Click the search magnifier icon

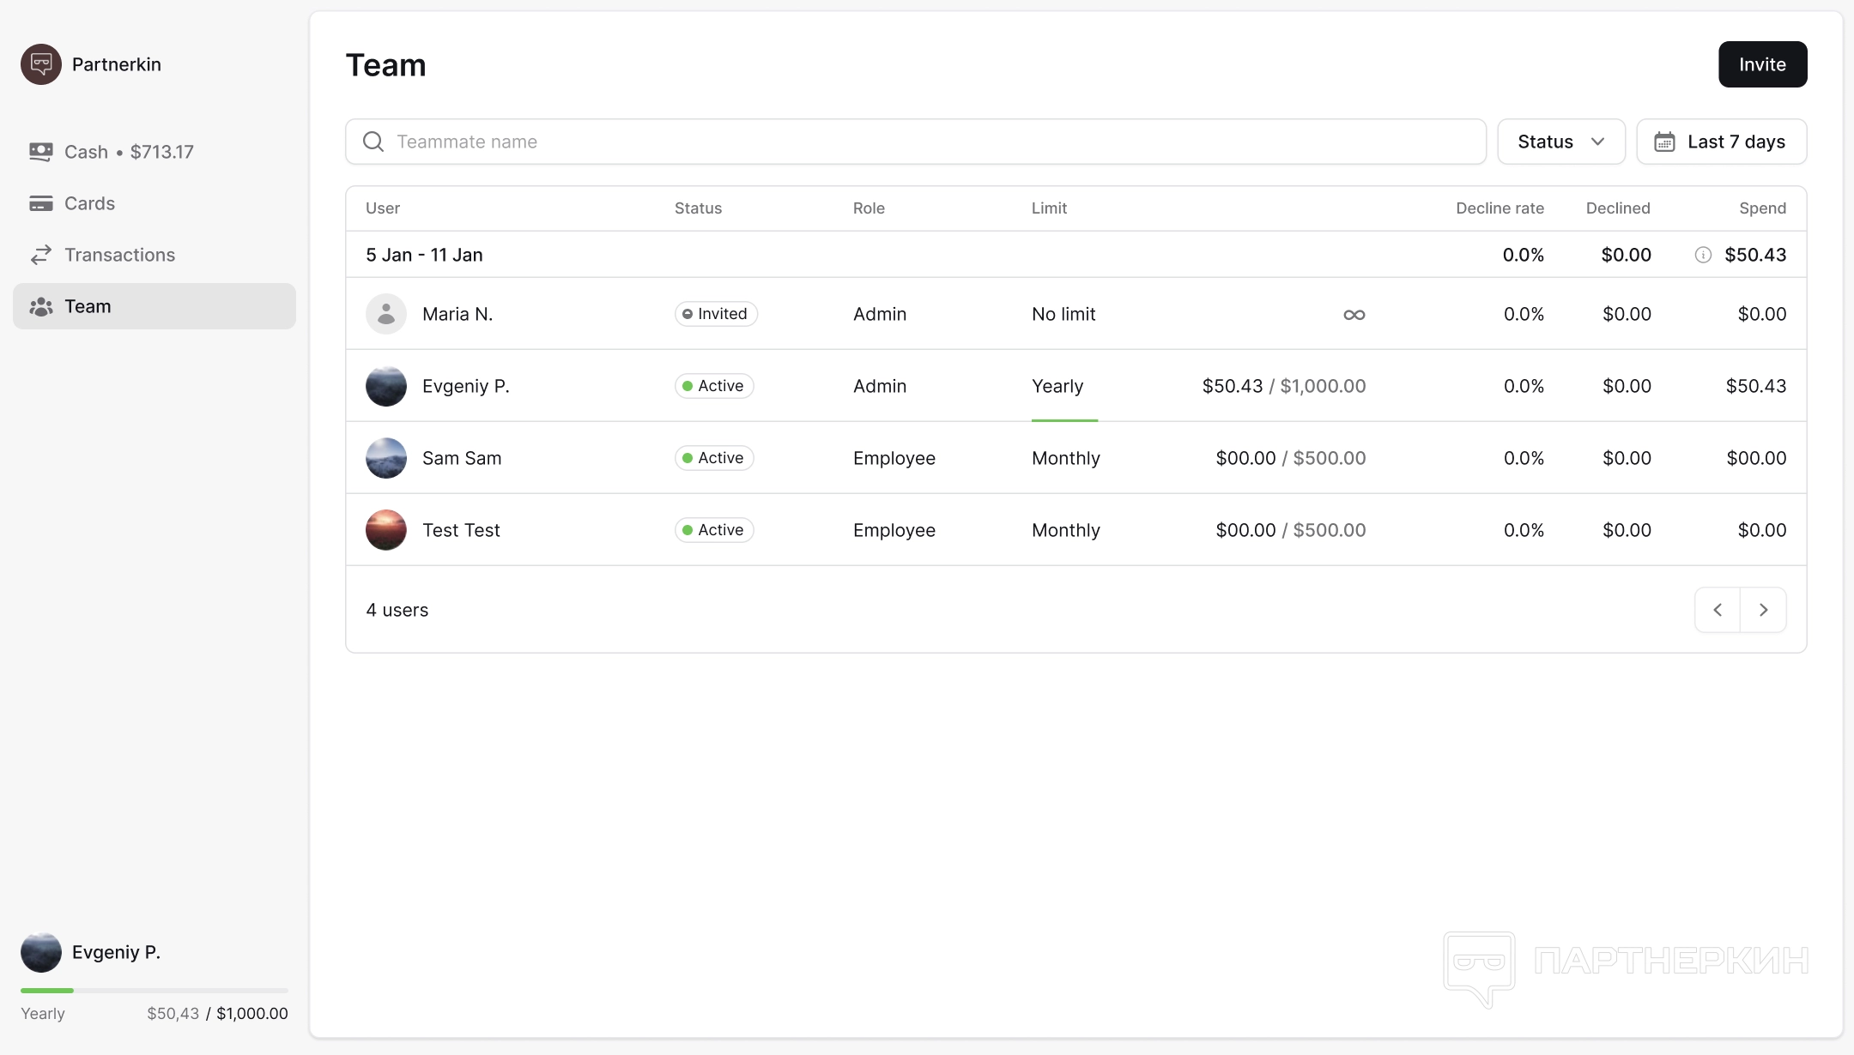(x=373, y=142)
